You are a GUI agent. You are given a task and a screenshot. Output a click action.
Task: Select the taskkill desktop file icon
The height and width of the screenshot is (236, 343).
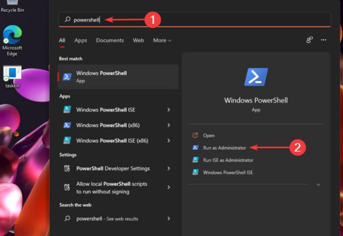[12, 75]
